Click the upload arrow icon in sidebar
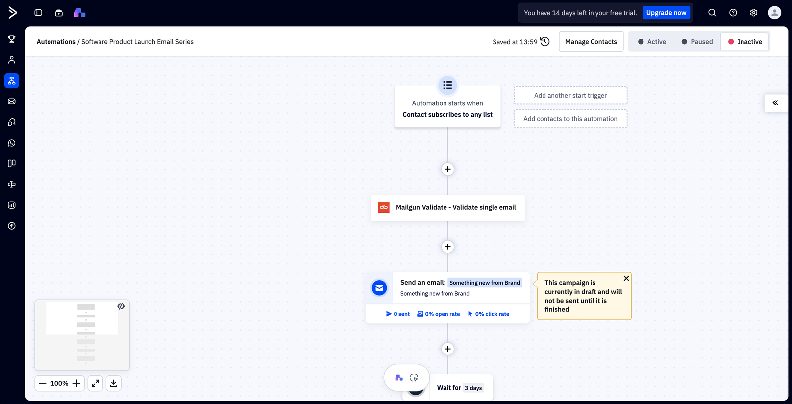Screen dimensions: 792x404 tap(12, 226)
